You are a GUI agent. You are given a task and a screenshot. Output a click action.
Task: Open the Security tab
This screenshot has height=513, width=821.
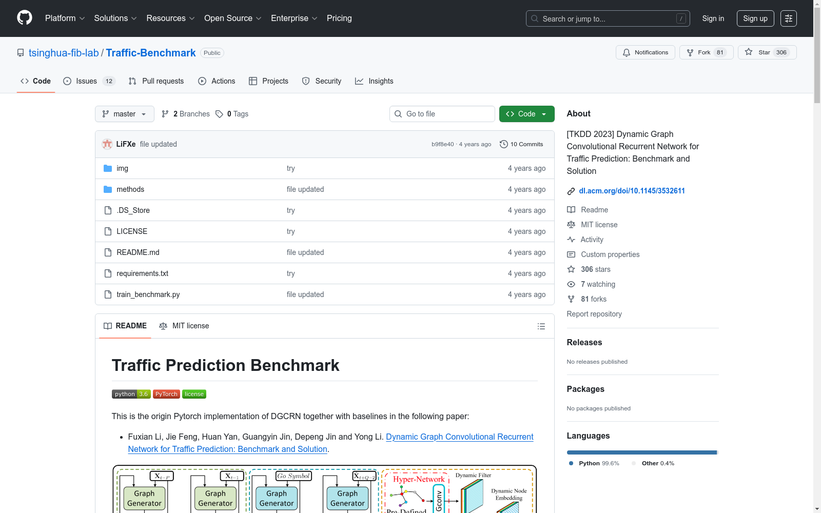322,81
